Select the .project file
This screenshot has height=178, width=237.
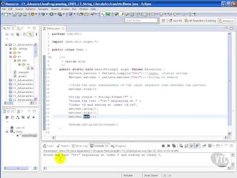(20, 76)
